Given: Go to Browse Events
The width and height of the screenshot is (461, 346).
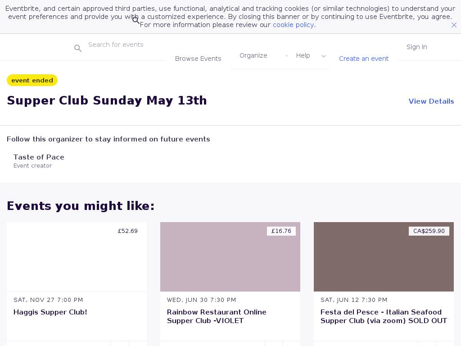Looking at the screenshot, I should click(x=198, y=59).
